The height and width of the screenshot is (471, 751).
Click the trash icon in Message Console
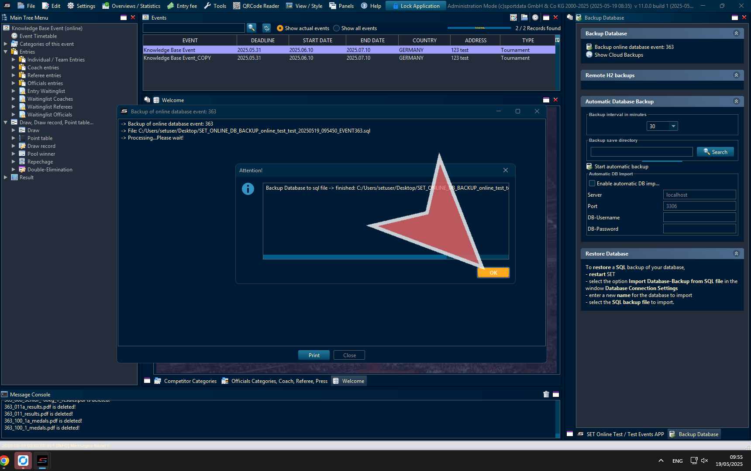(x=546, y=394)
